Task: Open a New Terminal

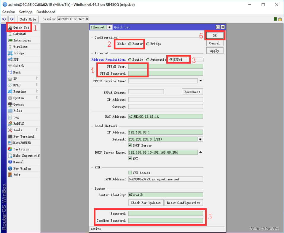Action: (22, 136)
